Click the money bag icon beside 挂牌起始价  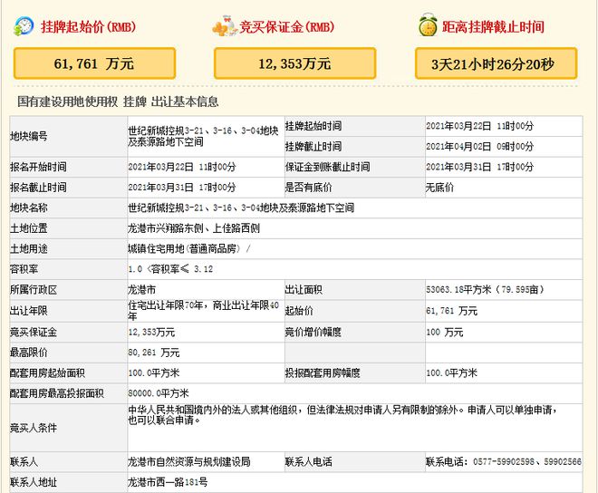[x=24, y=27]
